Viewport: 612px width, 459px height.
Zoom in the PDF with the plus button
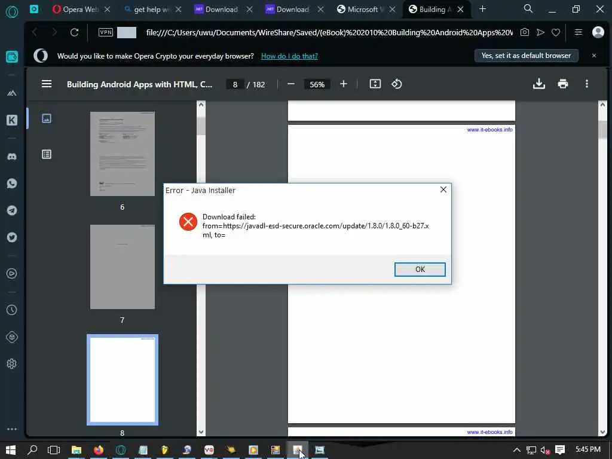(344, 84)
